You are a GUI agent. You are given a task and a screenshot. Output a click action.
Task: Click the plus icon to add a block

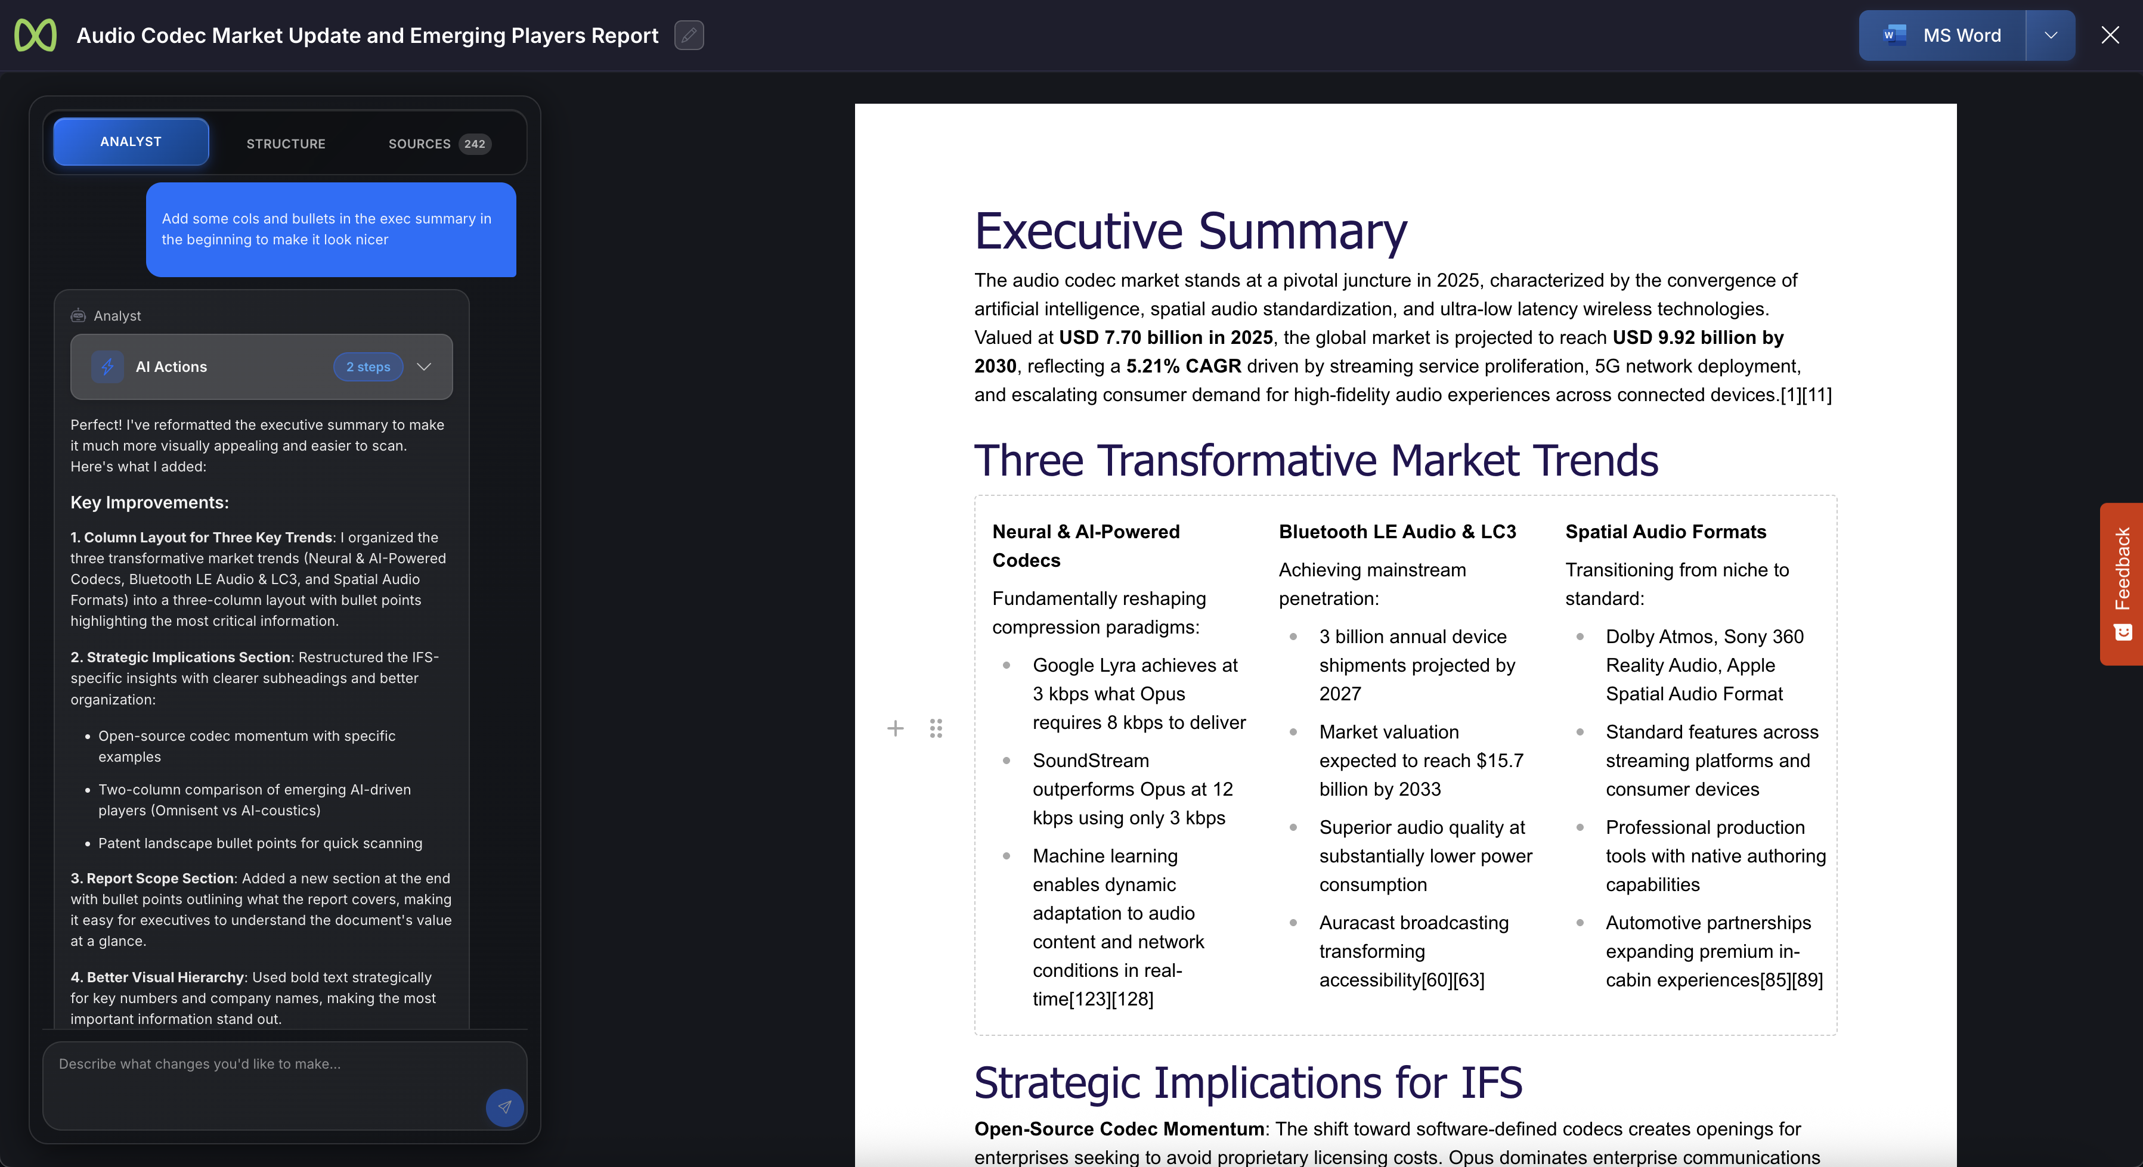point(895,729)
